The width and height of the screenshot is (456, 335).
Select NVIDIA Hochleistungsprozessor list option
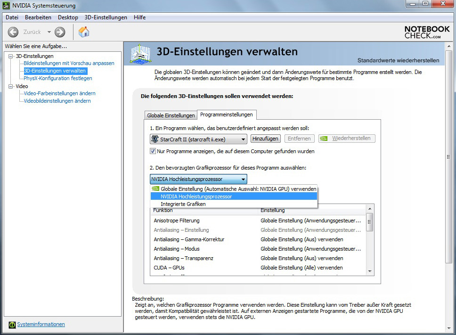click(x=234, y=196)
